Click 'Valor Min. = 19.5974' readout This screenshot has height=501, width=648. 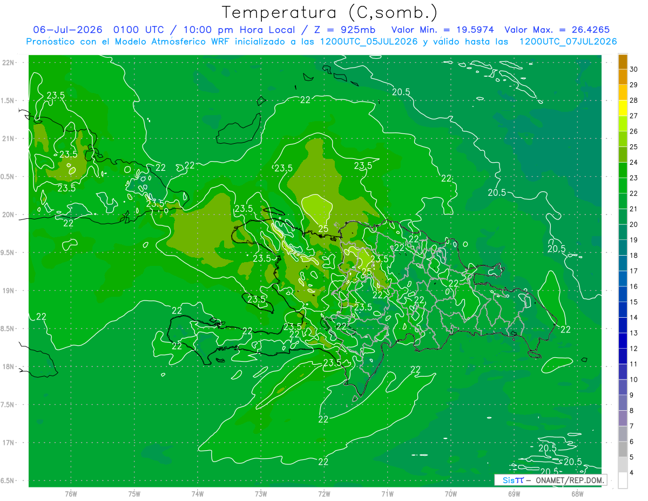coord(442,30)
